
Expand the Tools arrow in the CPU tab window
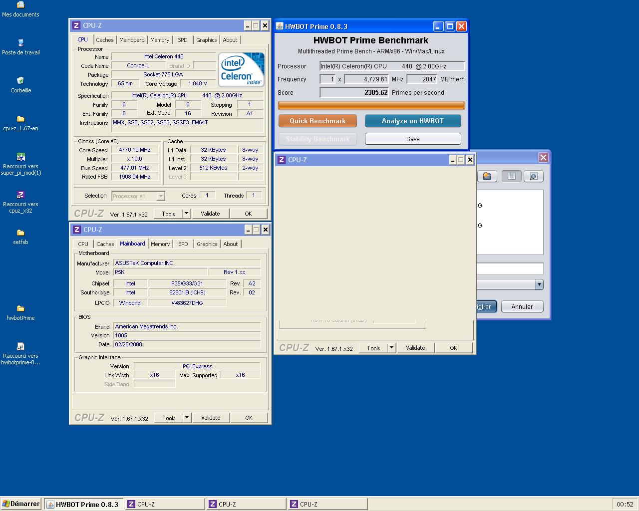pos(186,214)
